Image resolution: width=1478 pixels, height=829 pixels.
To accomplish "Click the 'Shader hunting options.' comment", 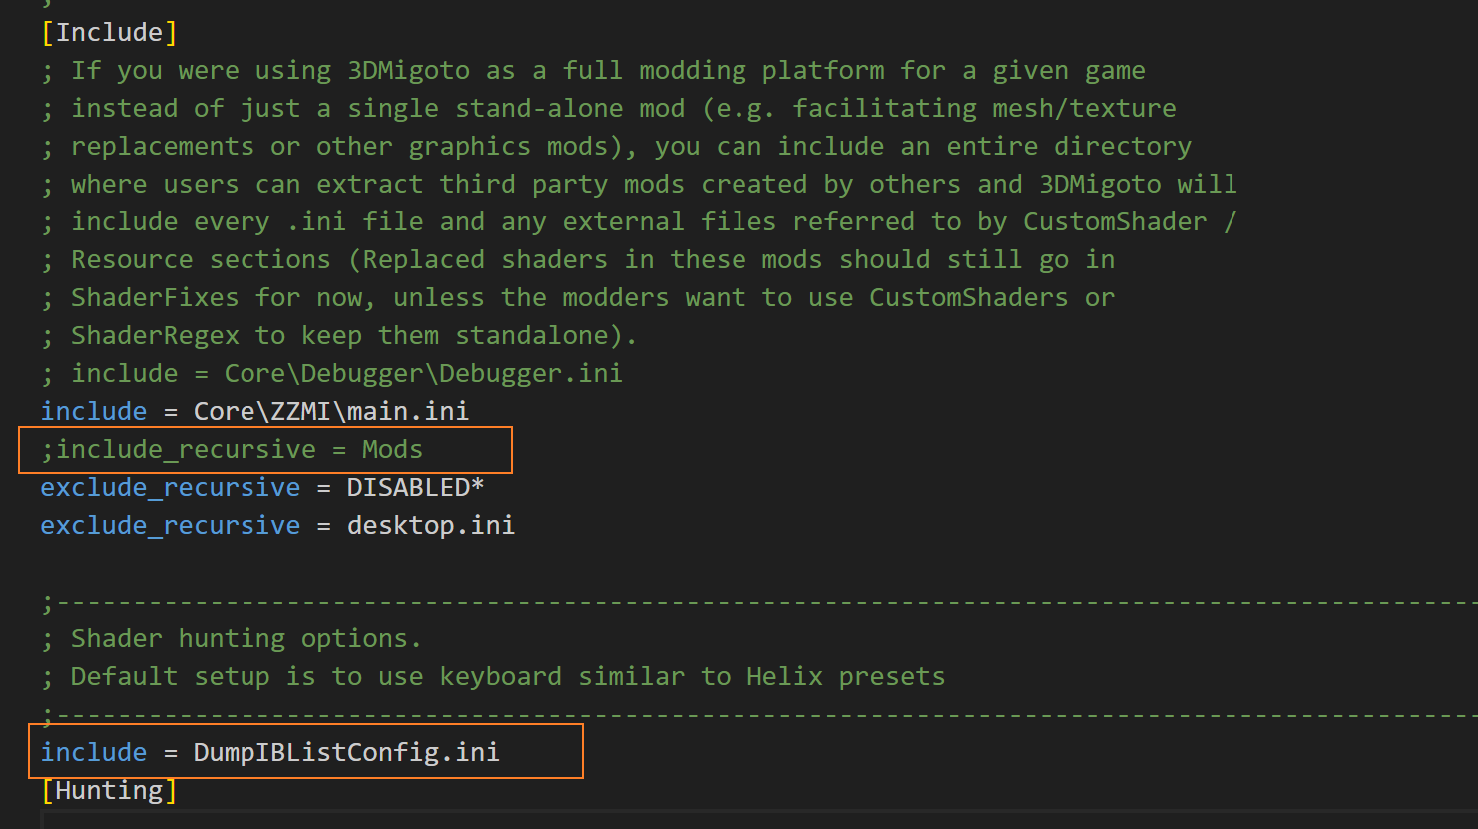I will [x=246, y=639].
